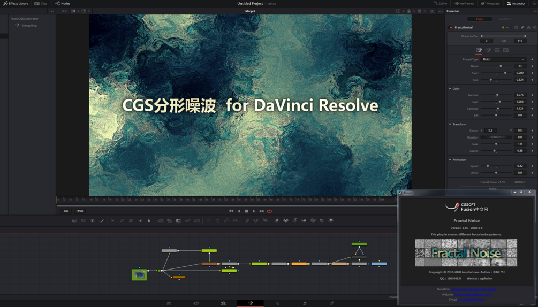This screenshot has height=307, width=538.
Task: Toggle keyframe diamond for Speed
Action: tap(532, 166)
